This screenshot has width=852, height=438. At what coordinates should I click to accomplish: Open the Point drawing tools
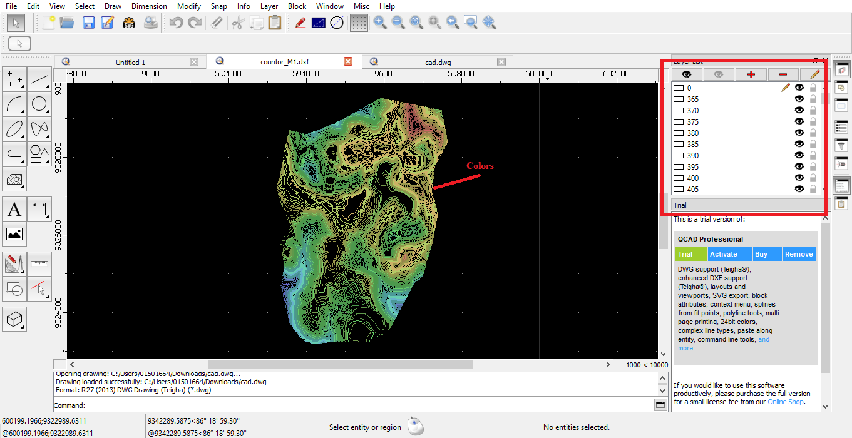tap(14, 79)
